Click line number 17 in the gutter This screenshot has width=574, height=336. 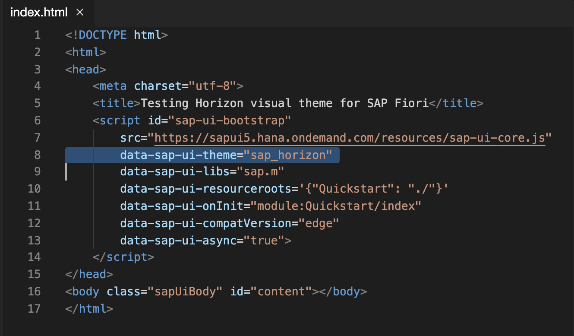pyautogui.click(x=34, y=309)
